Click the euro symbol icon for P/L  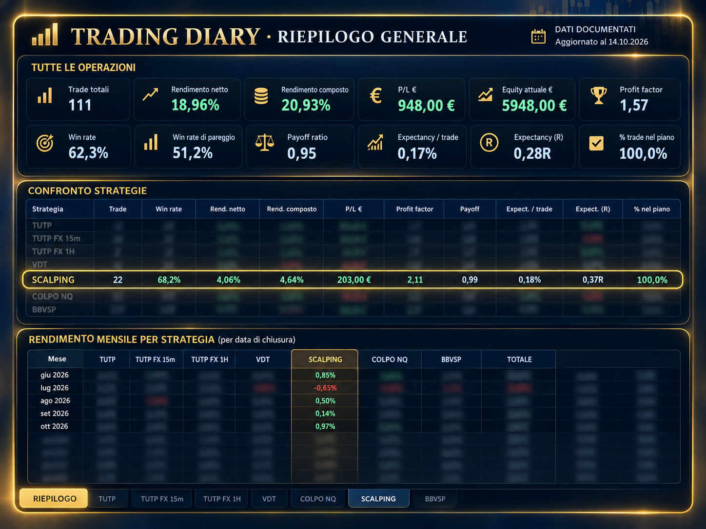click(x=375, y=95)
